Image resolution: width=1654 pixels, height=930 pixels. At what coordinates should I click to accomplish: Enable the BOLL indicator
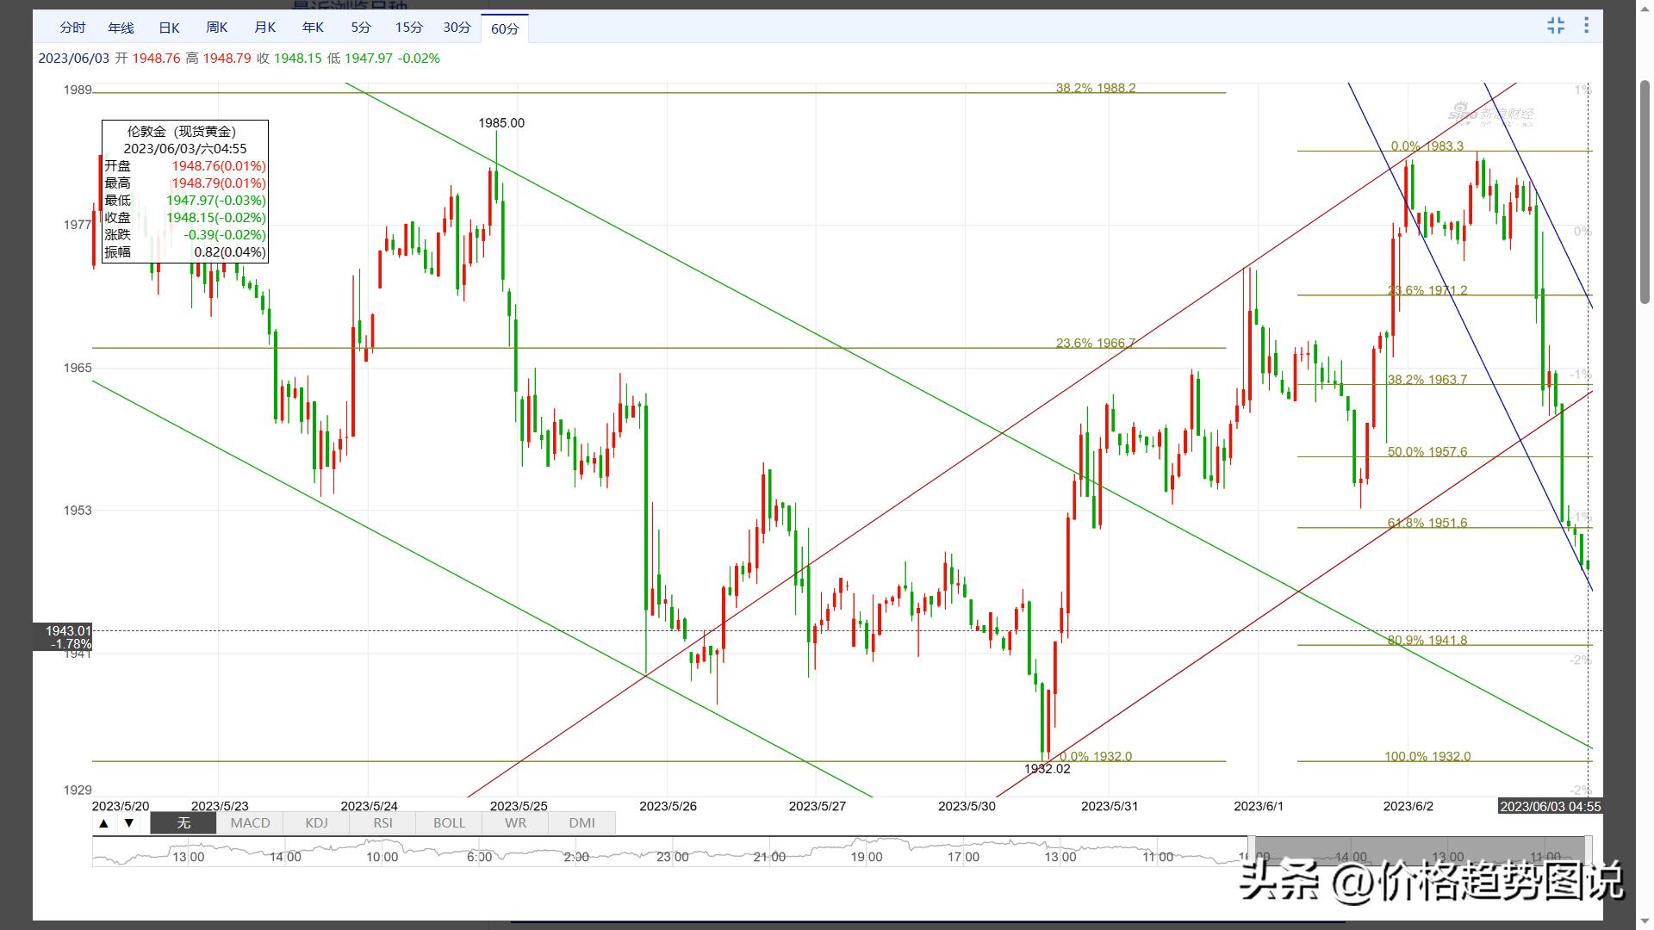pos(449,823)
